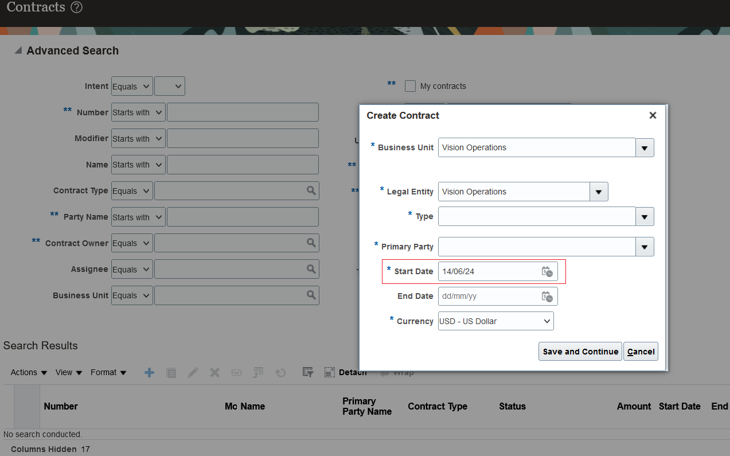Open the Legal Entity dropdown arrow
Image resolution: width=730 pixels, height=456 pixels.
599,192
